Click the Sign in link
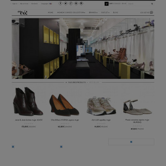The height and width of the screenshot is (166, 166). [x=15, y=4]
